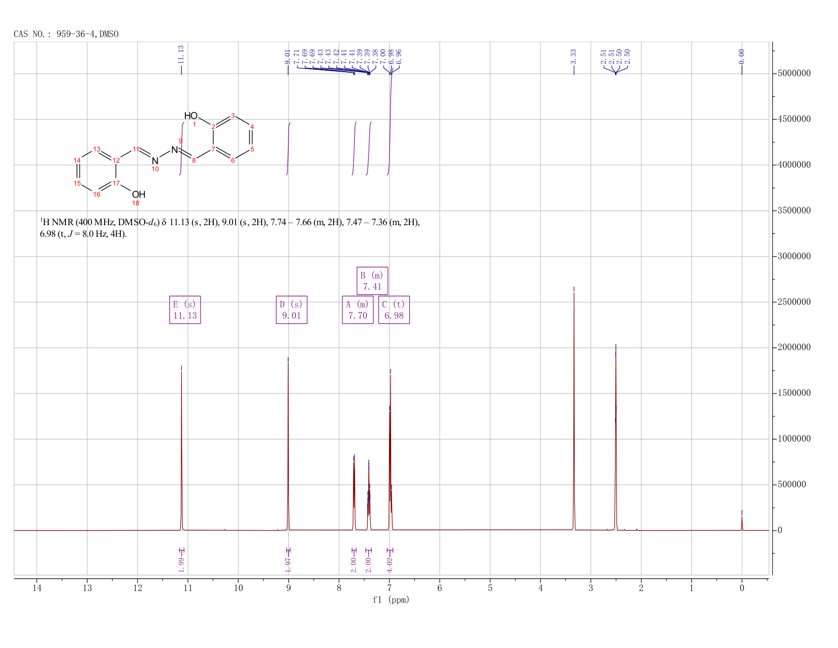Click the 2500000 intensity axis tick label
The width and height of the screenshot is (838, 648).
pos(794,302)
